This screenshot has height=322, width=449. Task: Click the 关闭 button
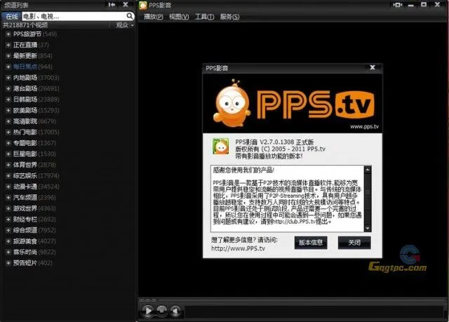354,243
